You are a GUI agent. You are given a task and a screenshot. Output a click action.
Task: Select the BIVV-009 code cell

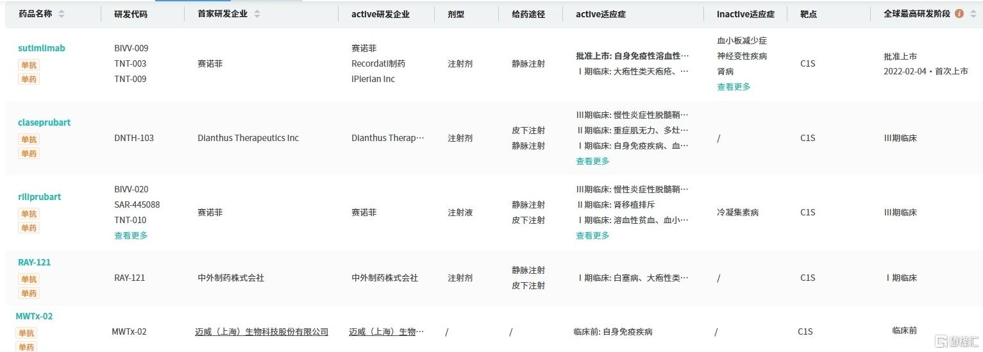click(131, 48)
